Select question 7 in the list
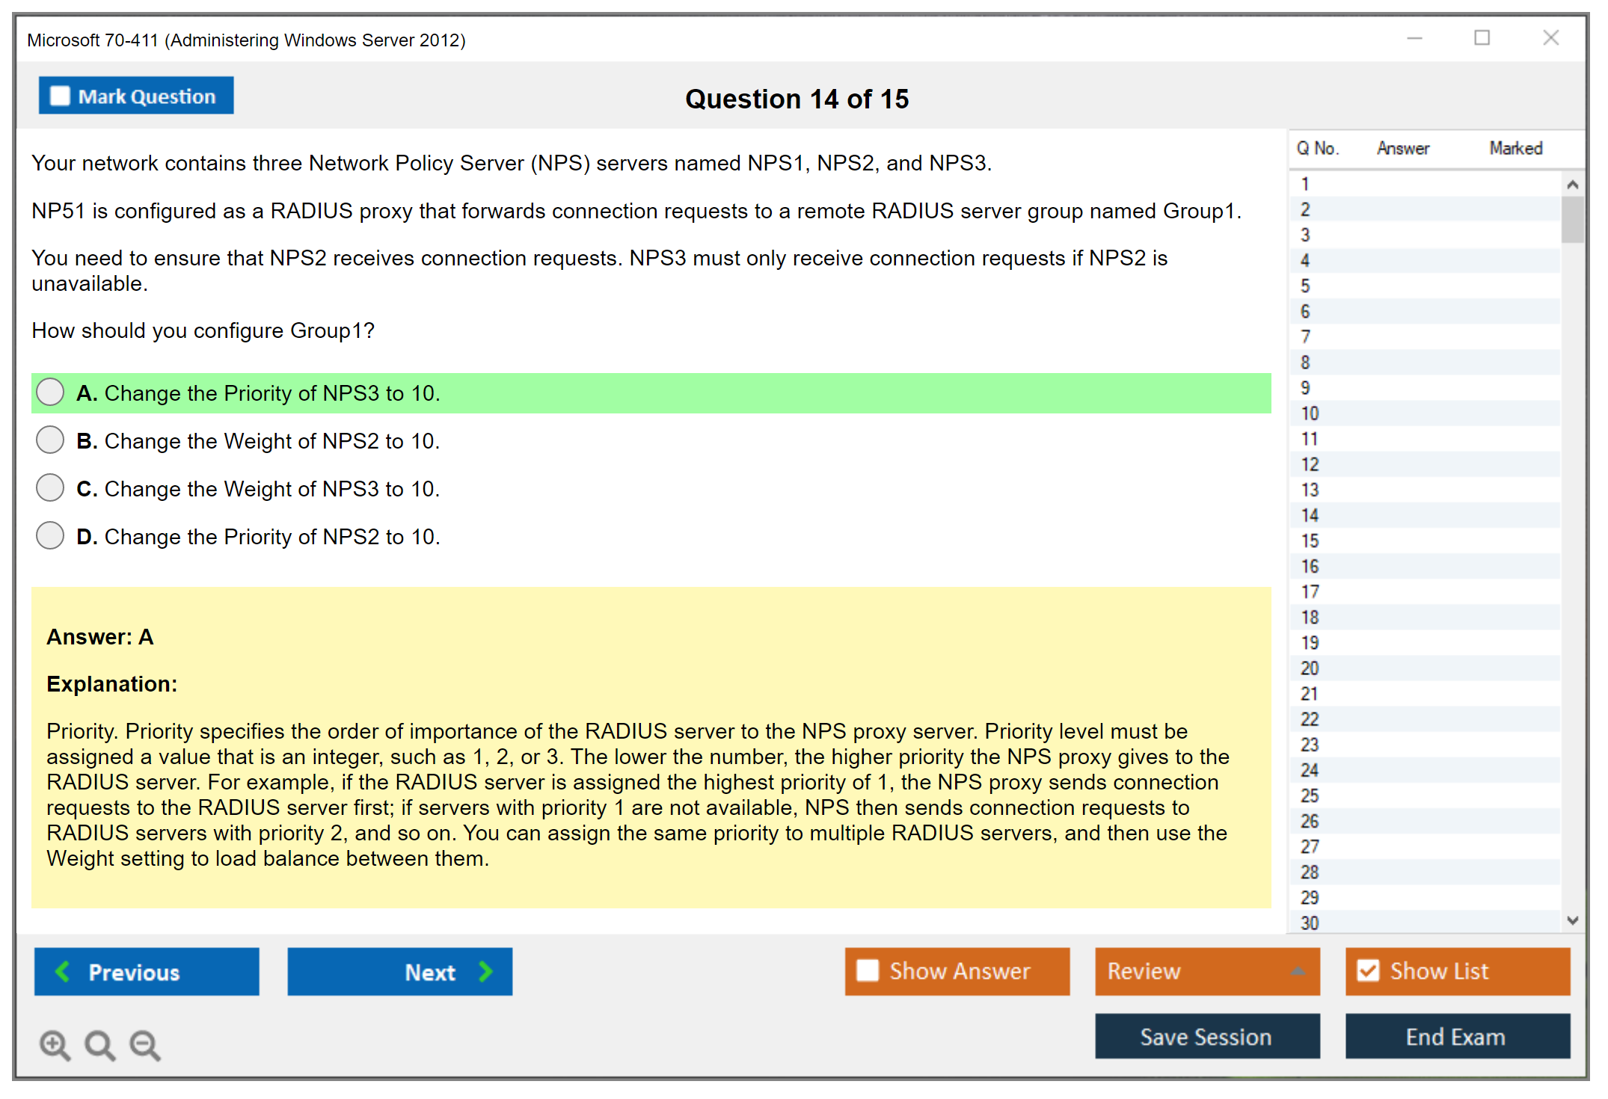 1305,336
